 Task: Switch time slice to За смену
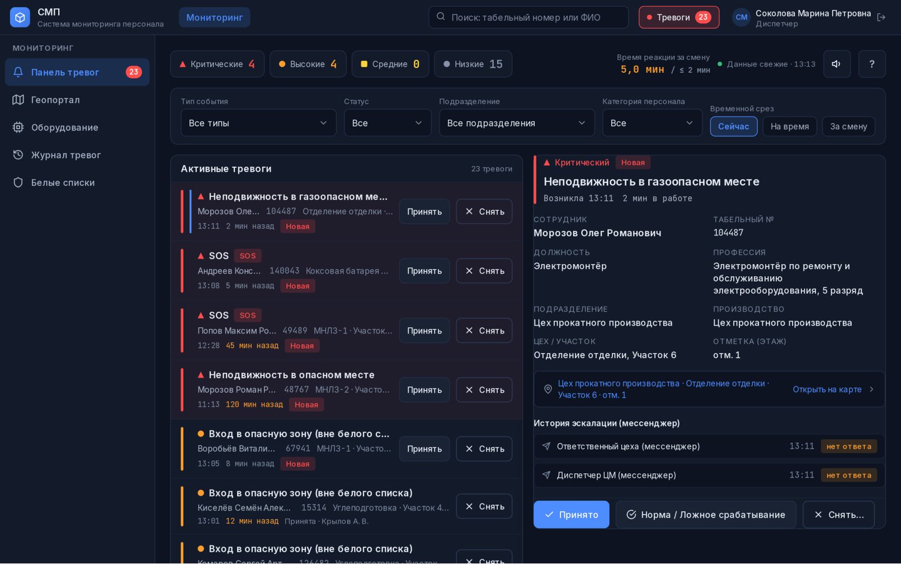click(x=848, y=126)
